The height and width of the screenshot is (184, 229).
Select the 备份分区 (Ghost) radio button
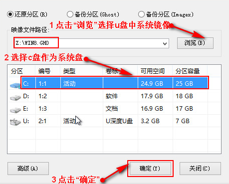coord(70,14)
